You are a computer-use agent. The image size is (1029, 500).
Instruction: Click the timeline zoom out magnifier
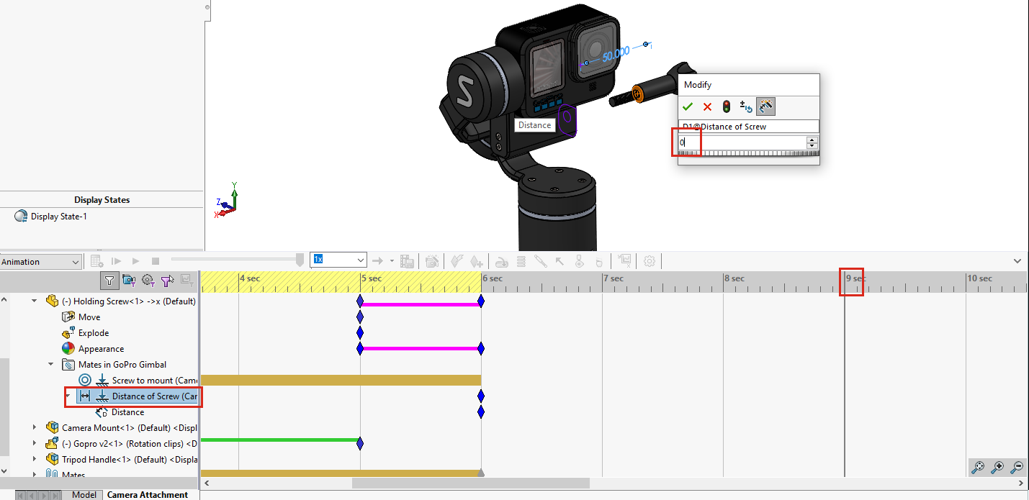(x=1017, y=468)
